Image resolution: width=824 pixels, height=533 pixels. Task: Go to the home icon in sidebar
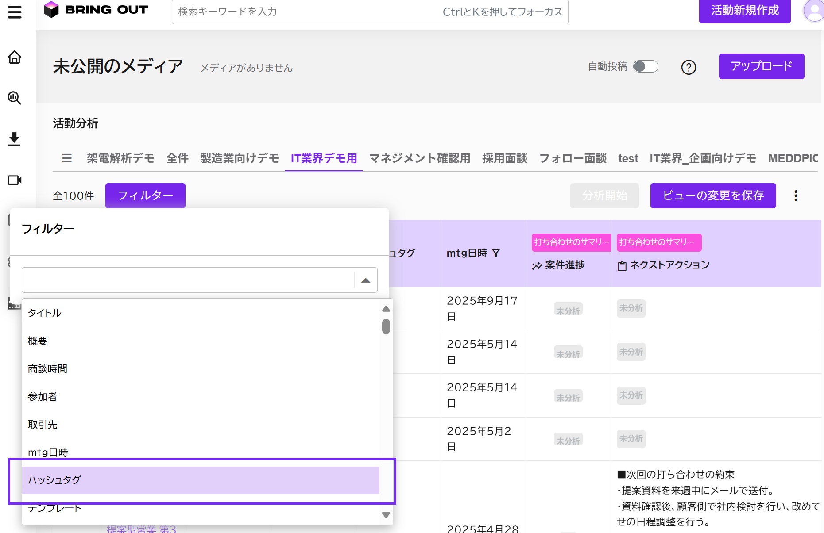point(15,57)
